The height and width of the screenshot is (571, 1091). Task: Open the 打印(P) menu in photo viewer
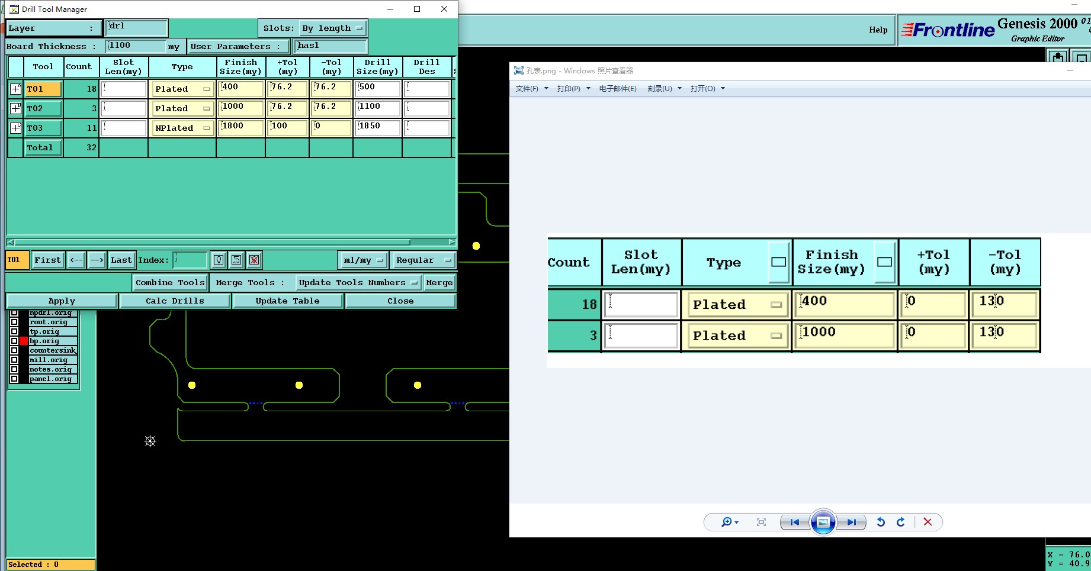pyautogui.click(x=573, y=89)
